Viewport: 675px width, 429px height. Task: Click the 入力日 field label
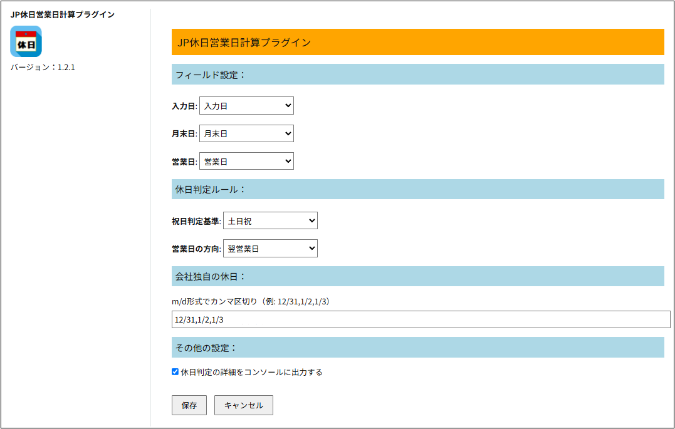click(x=184, y=106)
